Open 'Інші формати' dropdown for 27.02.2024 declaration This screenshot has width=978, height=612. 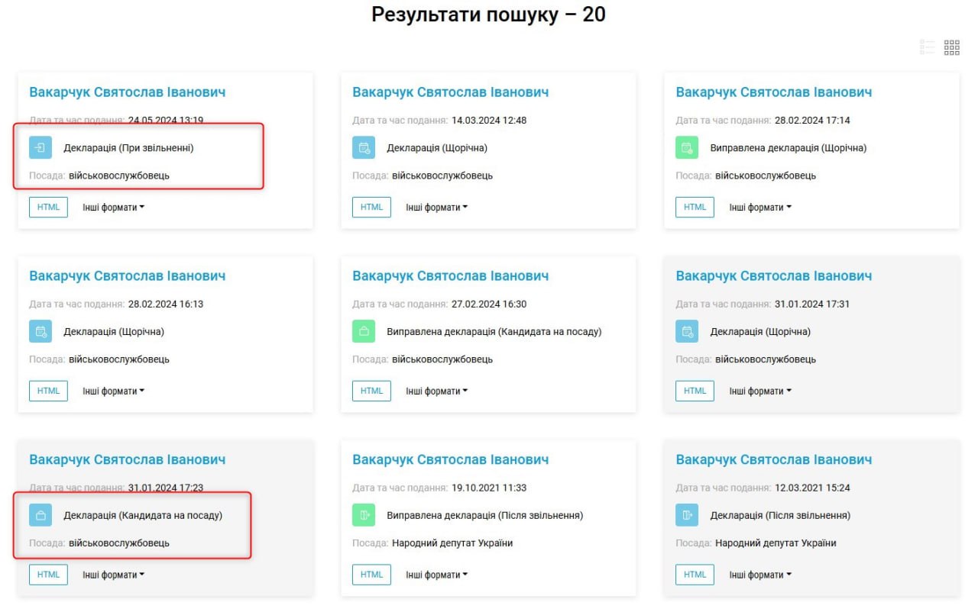click(436, 391)
